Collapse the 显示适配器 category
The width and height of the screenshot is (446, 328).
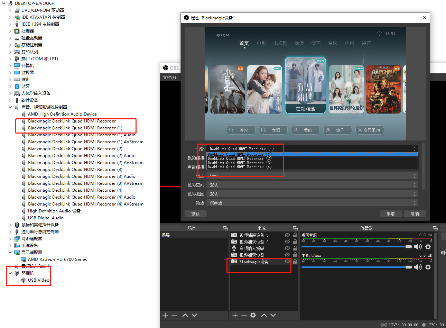[x=10, y=253]
